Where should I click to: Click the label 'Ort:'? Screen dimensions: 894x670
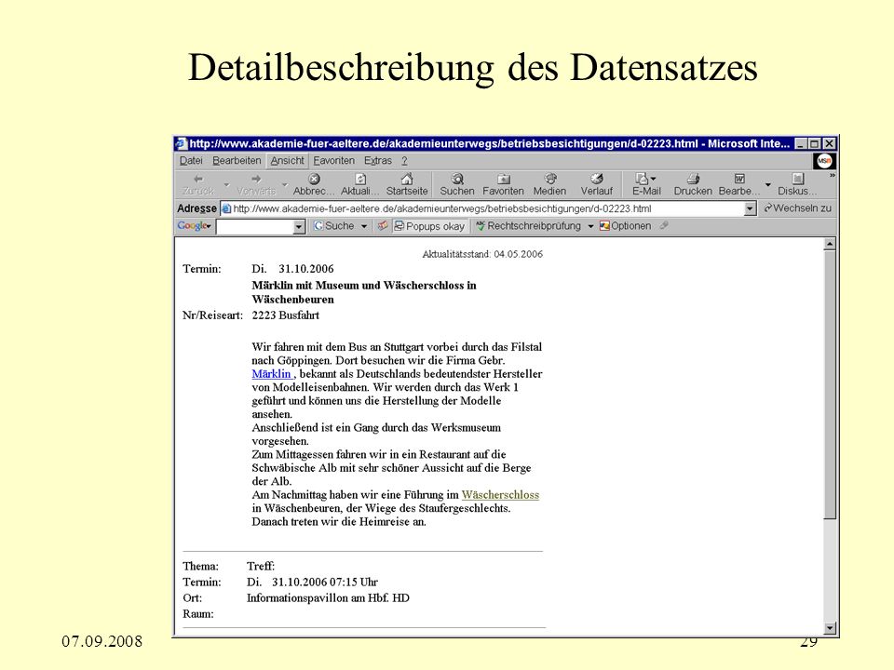[x=192, y=598]
